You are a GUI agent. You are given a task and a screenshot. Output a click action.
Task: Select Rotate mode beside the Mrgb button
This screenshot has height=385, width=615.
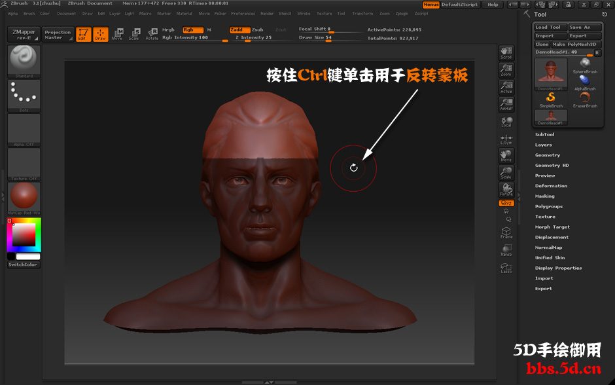tap(152, 35)
